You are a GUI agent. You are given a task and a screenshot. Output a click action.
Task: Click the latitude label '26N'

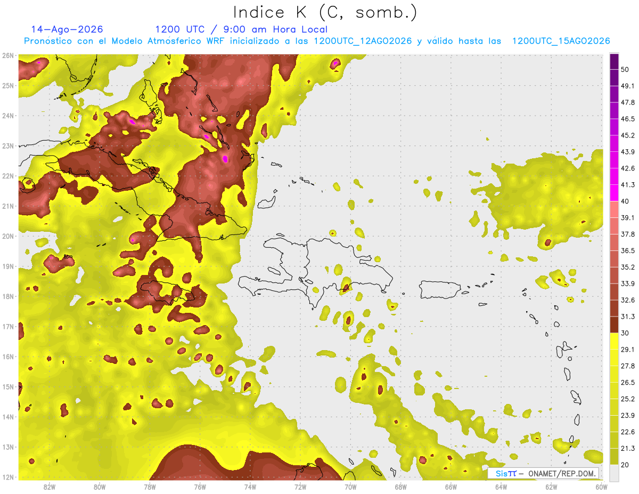pos(8,55)
